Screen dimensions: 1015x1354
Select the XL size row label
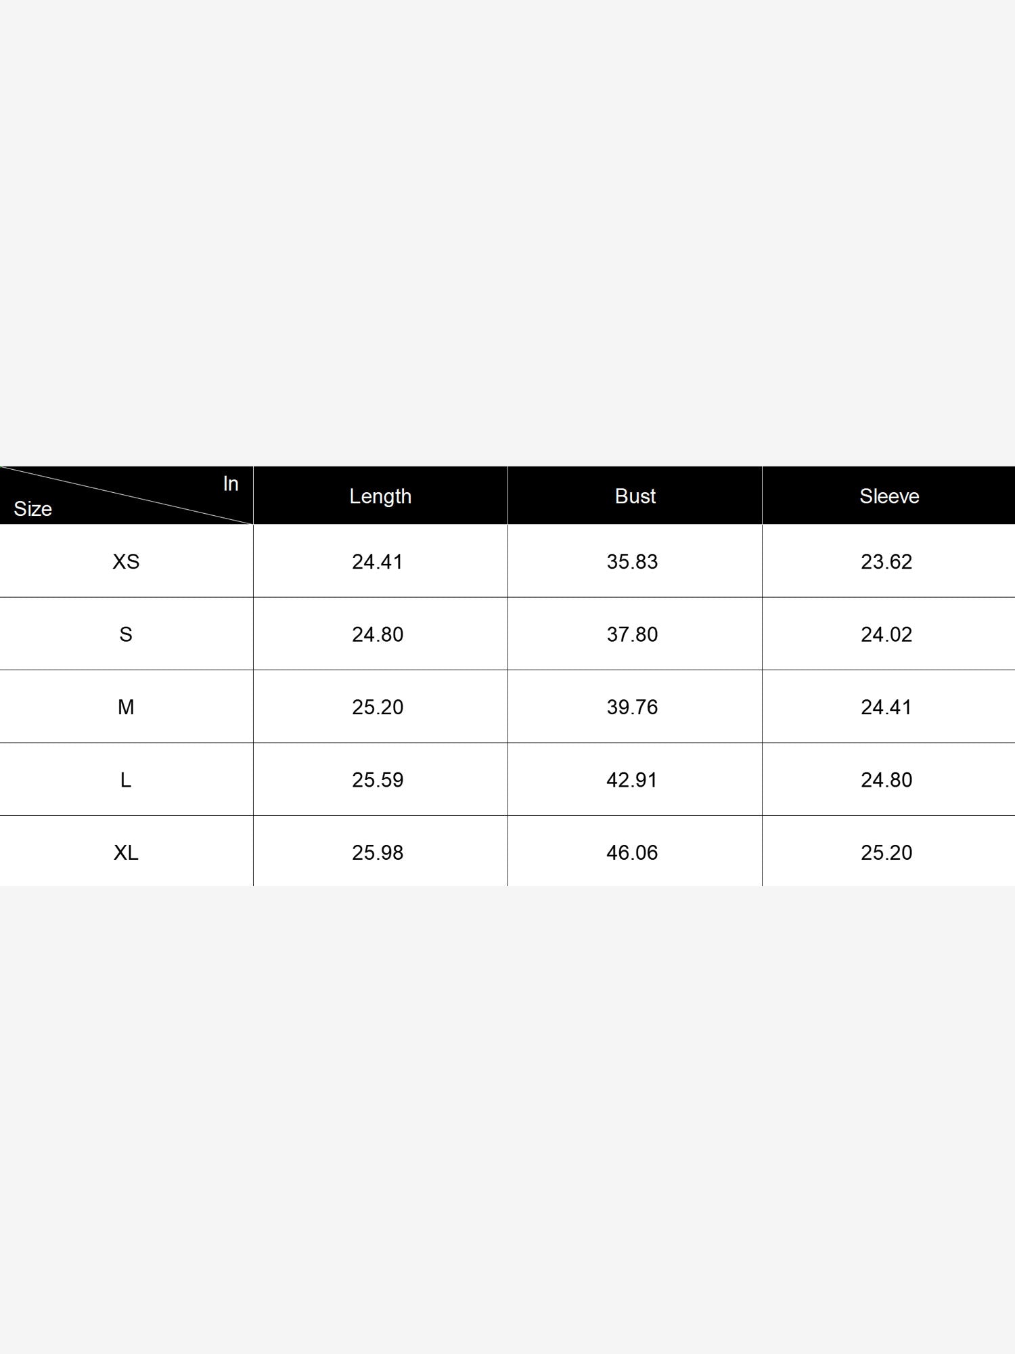(126, 852)
